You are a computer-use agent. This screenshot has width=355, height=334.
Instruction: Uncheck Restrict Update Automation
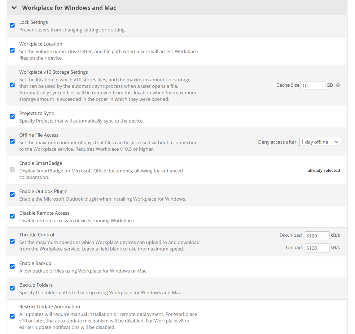pyautogui.click(x=12, y=316)
